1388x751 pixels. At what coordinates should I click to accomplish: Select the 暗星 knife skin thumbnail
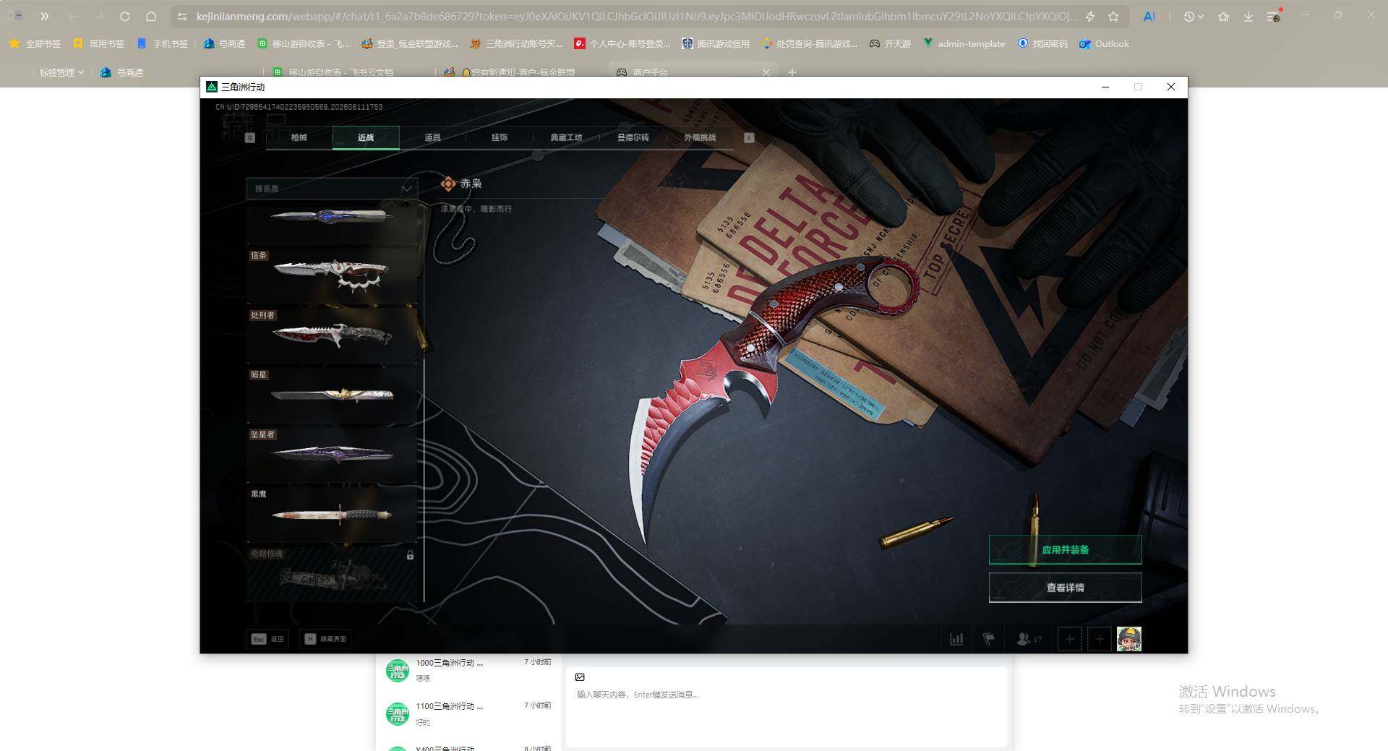pyautogui.click(x=332, y=395)
